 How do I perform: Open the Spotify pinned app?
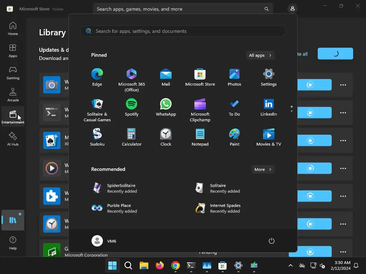point(132,107)
